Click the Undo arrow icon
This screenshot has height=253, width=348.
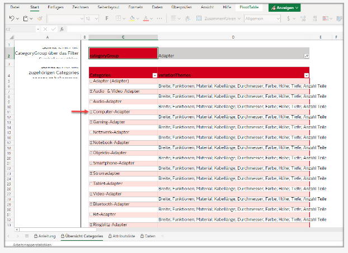click(x=12, y=18)
